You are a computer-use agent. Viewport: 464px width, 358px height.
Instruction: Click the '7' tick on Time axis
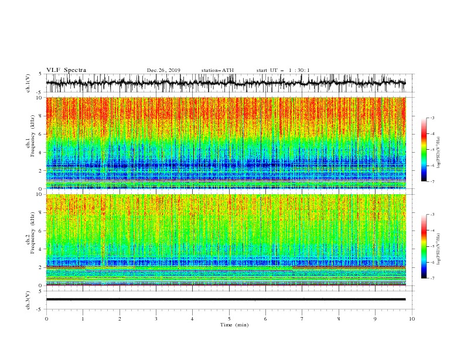pos(302,319)
